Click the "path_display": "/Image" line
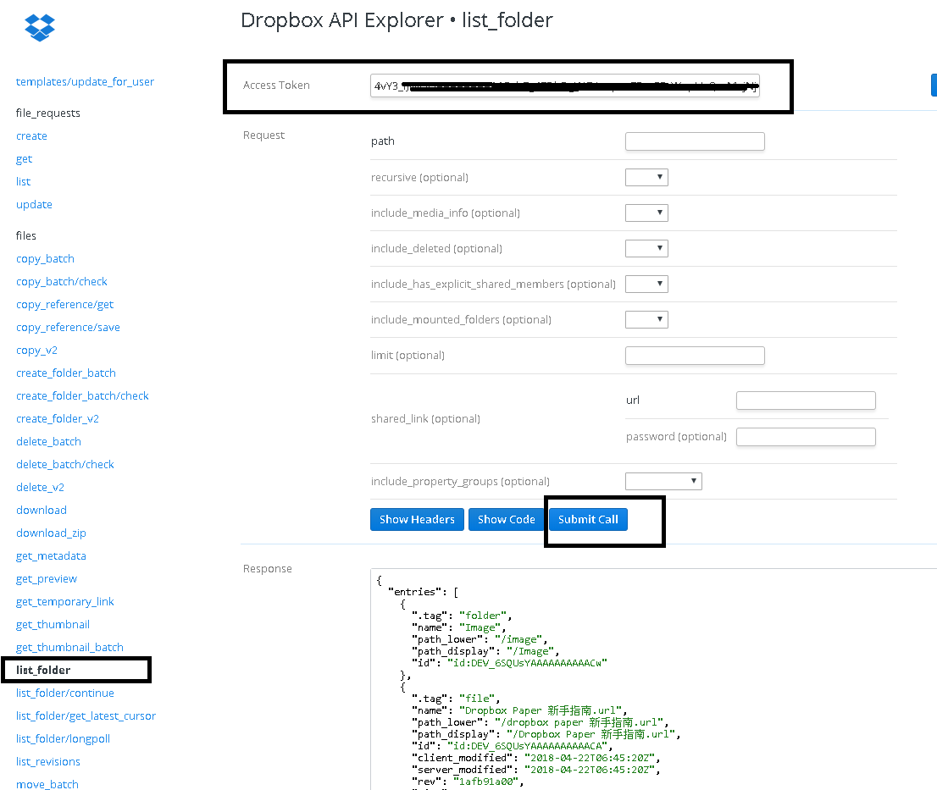The image size is (937, 790). click(485, 651)
